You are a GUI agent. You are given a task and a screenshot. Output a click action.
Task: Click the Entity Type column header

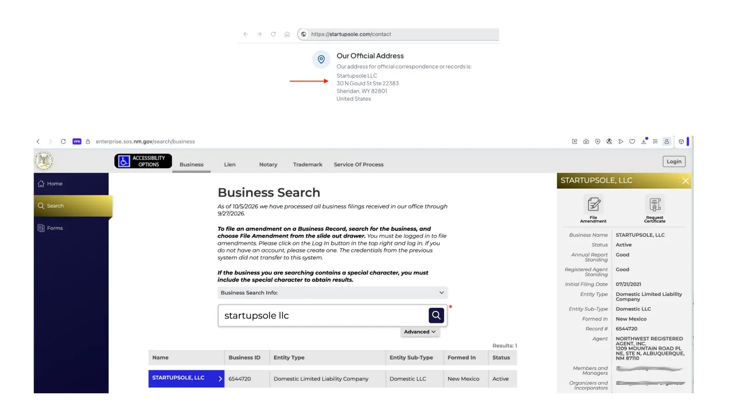click(328, 357)
